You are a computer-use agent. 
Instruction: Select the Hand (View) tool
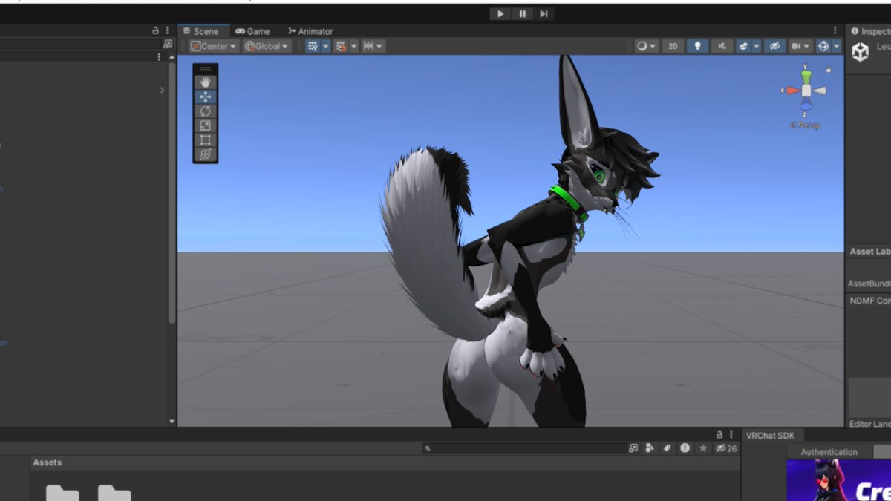tap(206, 82)
